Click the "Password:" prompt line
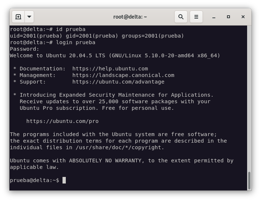This screenshot has height=201, width=261. pyautogui.click(x=24, y=49)
